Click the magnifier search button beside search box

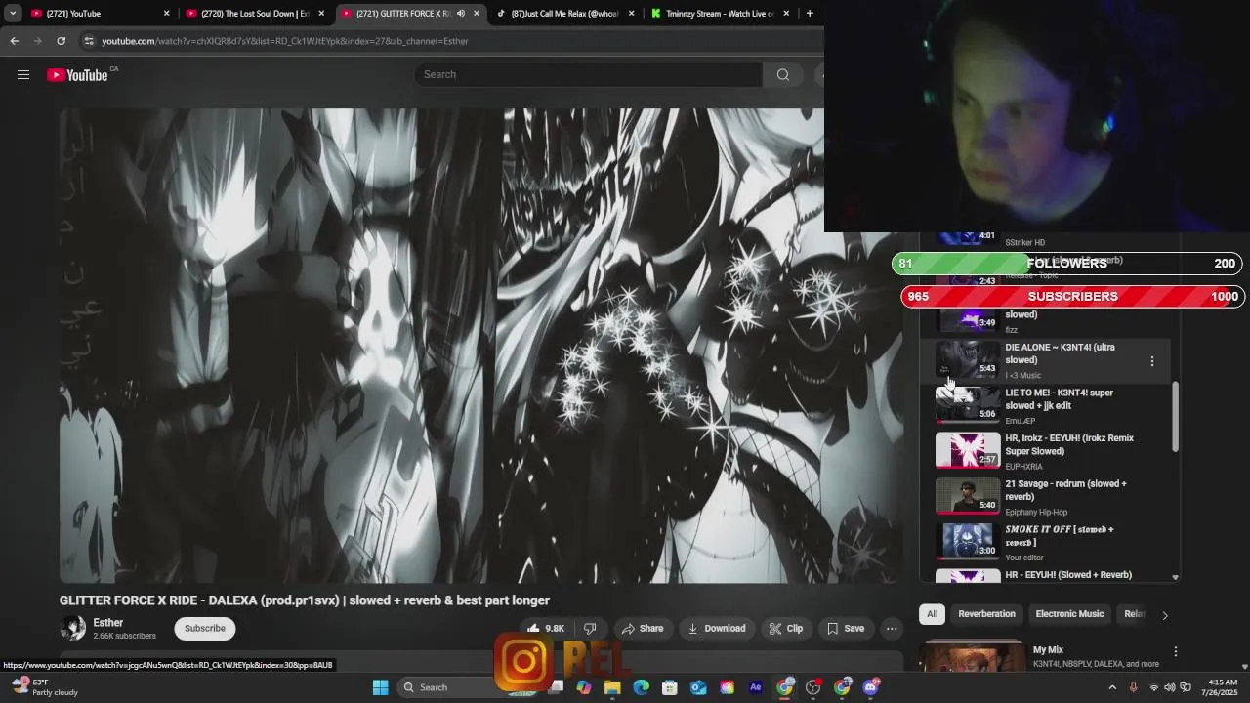(x=782, y=74)
